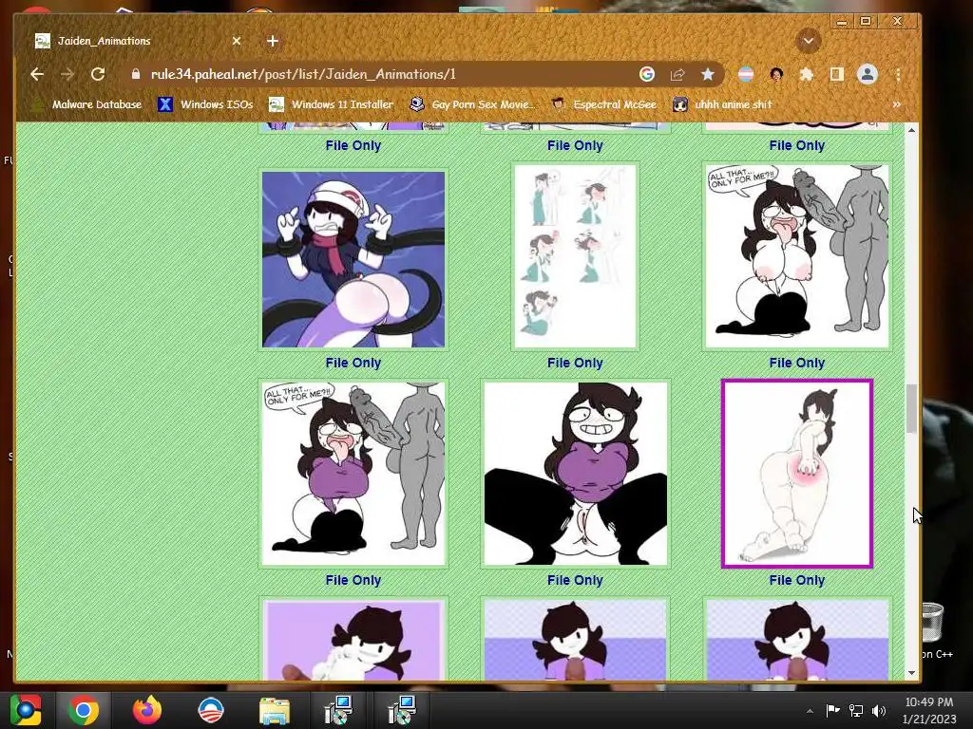
Task: Show hidden system tray icons
Action: pos(810,711)
